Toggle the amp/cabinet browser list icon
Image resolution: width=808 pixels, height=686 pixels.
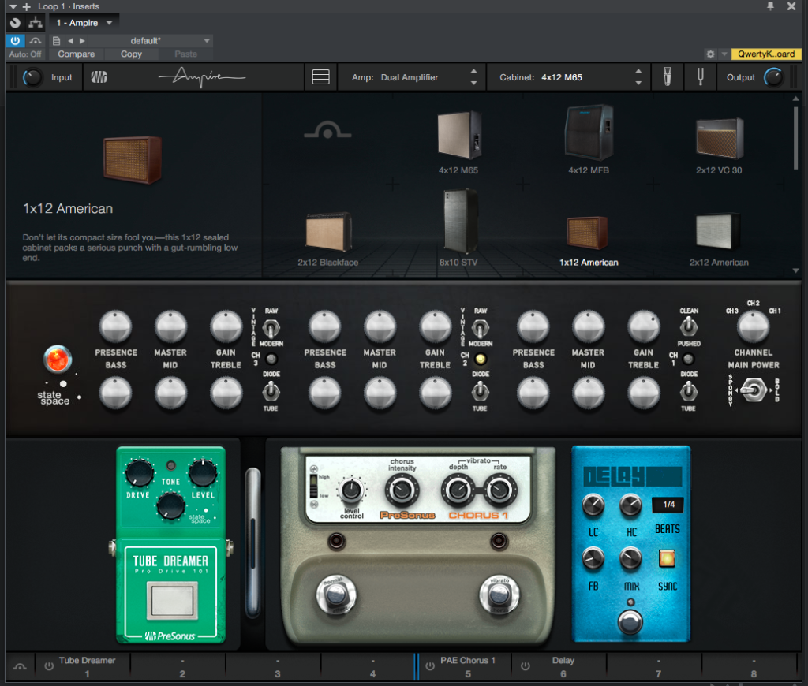tap(320, 77)
